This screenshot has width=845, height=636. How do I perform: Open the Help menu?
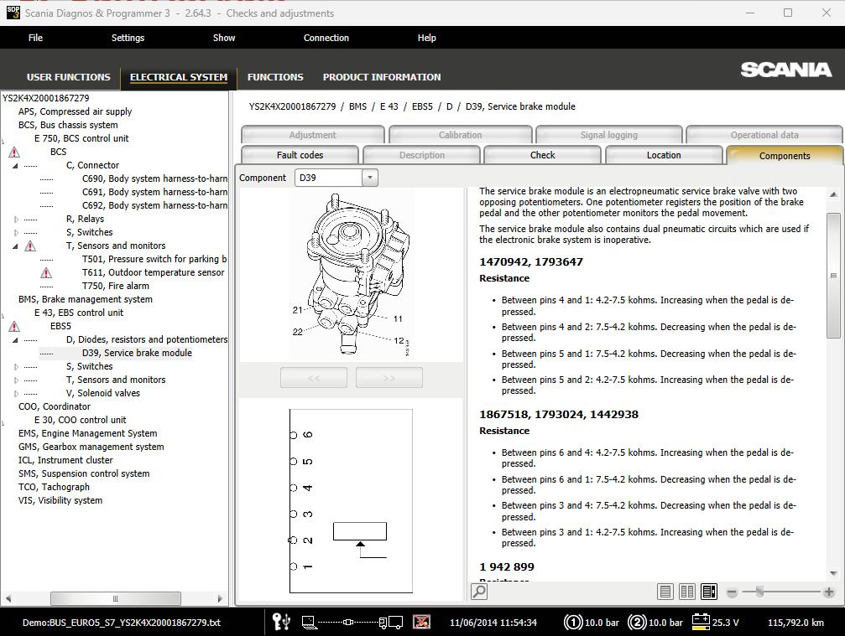pos(427,38)
